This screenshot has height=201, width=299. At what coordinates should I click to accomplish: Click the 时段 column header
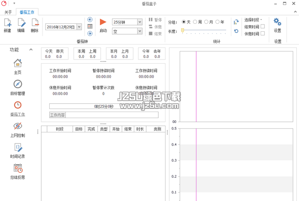[x=60, y=129]
